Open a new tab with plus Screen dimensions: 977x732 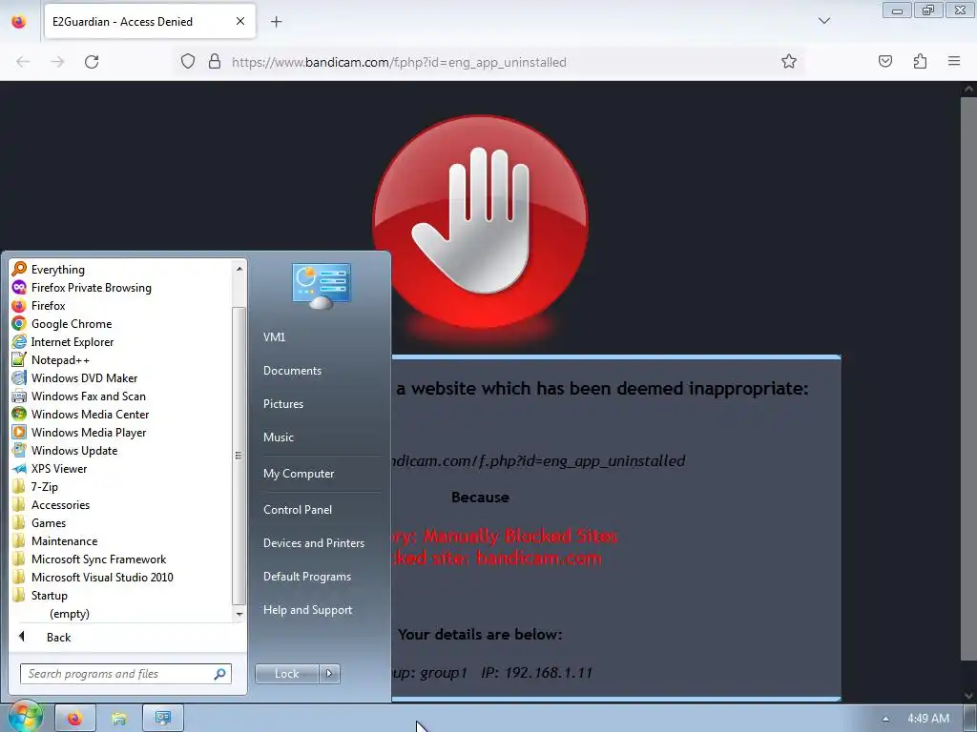click(276, 22)
